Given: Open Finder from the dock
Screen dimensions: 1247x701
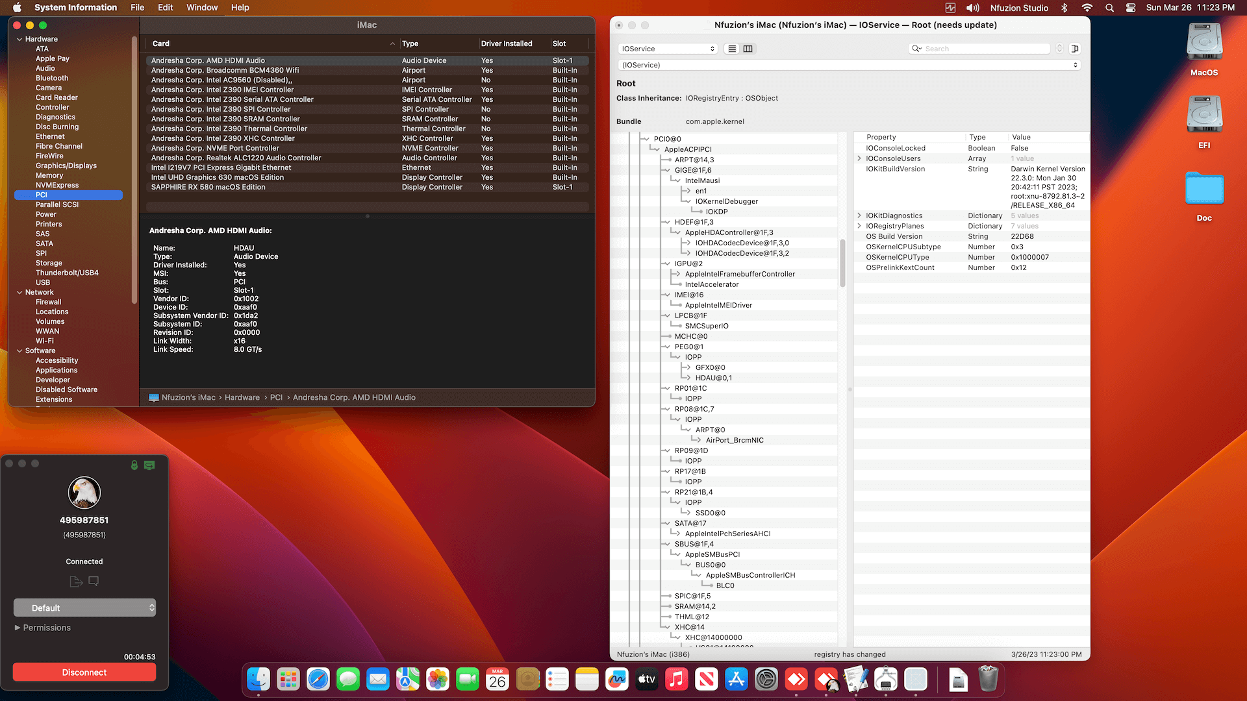Looking at the screenshot, I should [x=258, y=680].
